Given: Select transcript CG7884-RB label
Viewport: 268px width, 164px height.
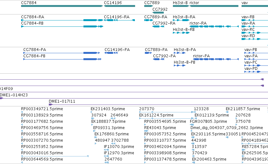Looking at the screenshot, I should point(32,23).
